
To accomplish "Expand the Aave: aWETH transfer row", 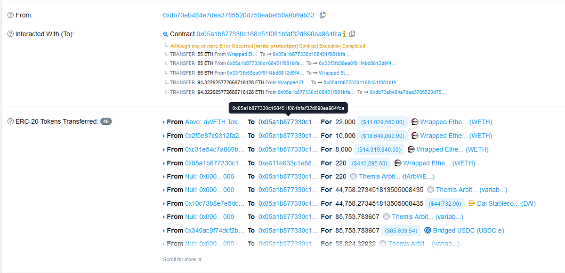I will (x=164, y=122).
